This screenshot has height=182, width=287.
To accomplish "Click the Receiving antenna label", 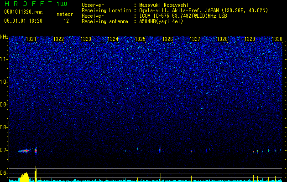I will coord(105,21).
